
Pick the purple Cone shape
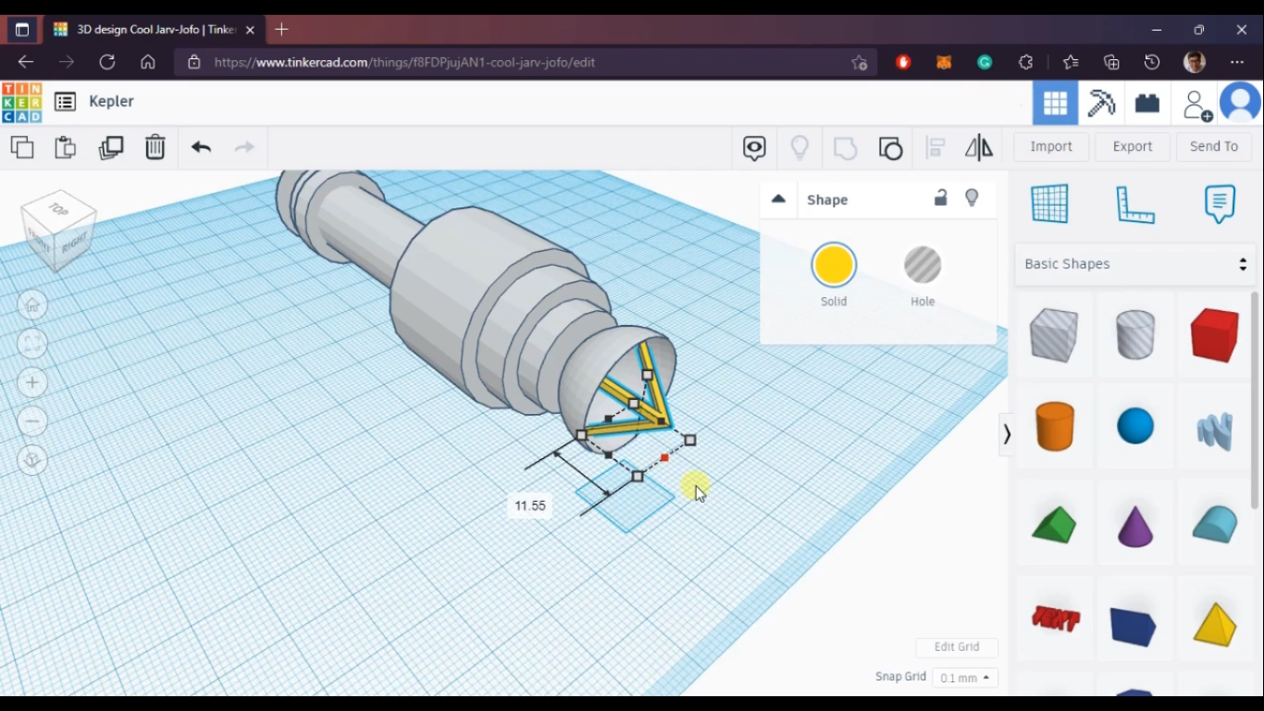click(x=1134, y=525)
